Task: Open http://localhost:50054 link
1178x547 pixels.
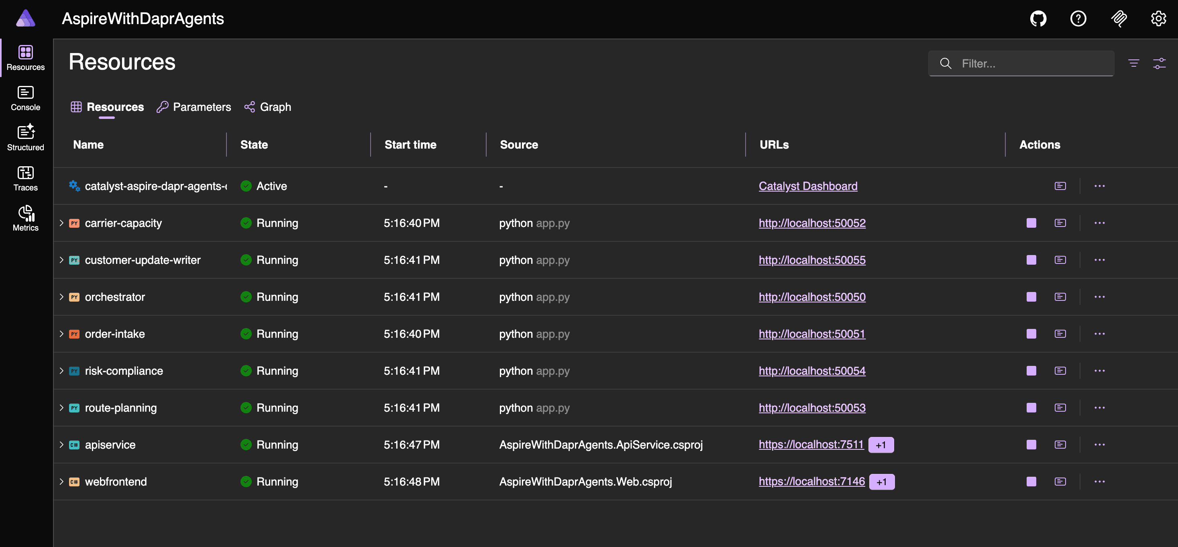Action: tap(812, 370)
